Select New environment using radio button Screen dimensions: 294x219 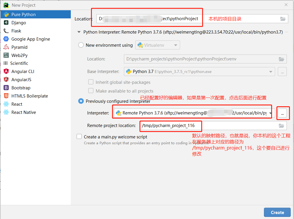(x=81, y=45)
